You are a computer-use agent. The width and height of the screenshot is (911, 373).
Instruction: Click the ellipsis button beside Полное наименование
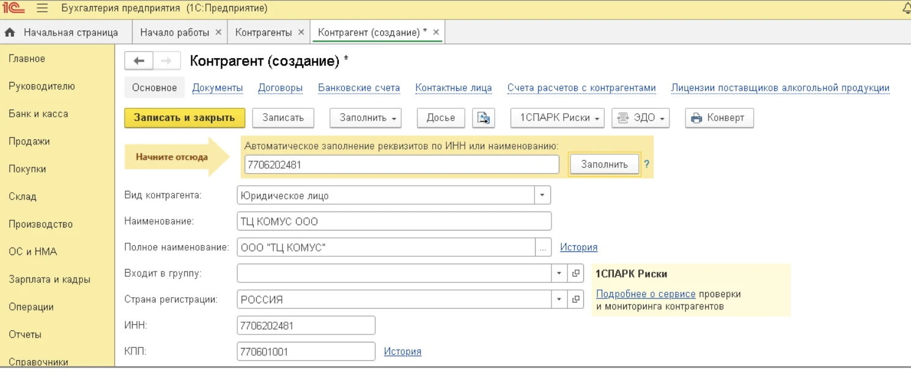click(x=544, y=248)
